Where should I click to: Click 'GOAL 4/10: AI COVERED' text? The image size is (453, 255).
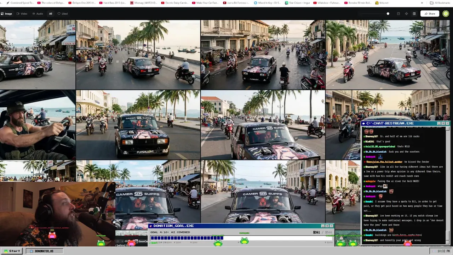click(170, 232)
